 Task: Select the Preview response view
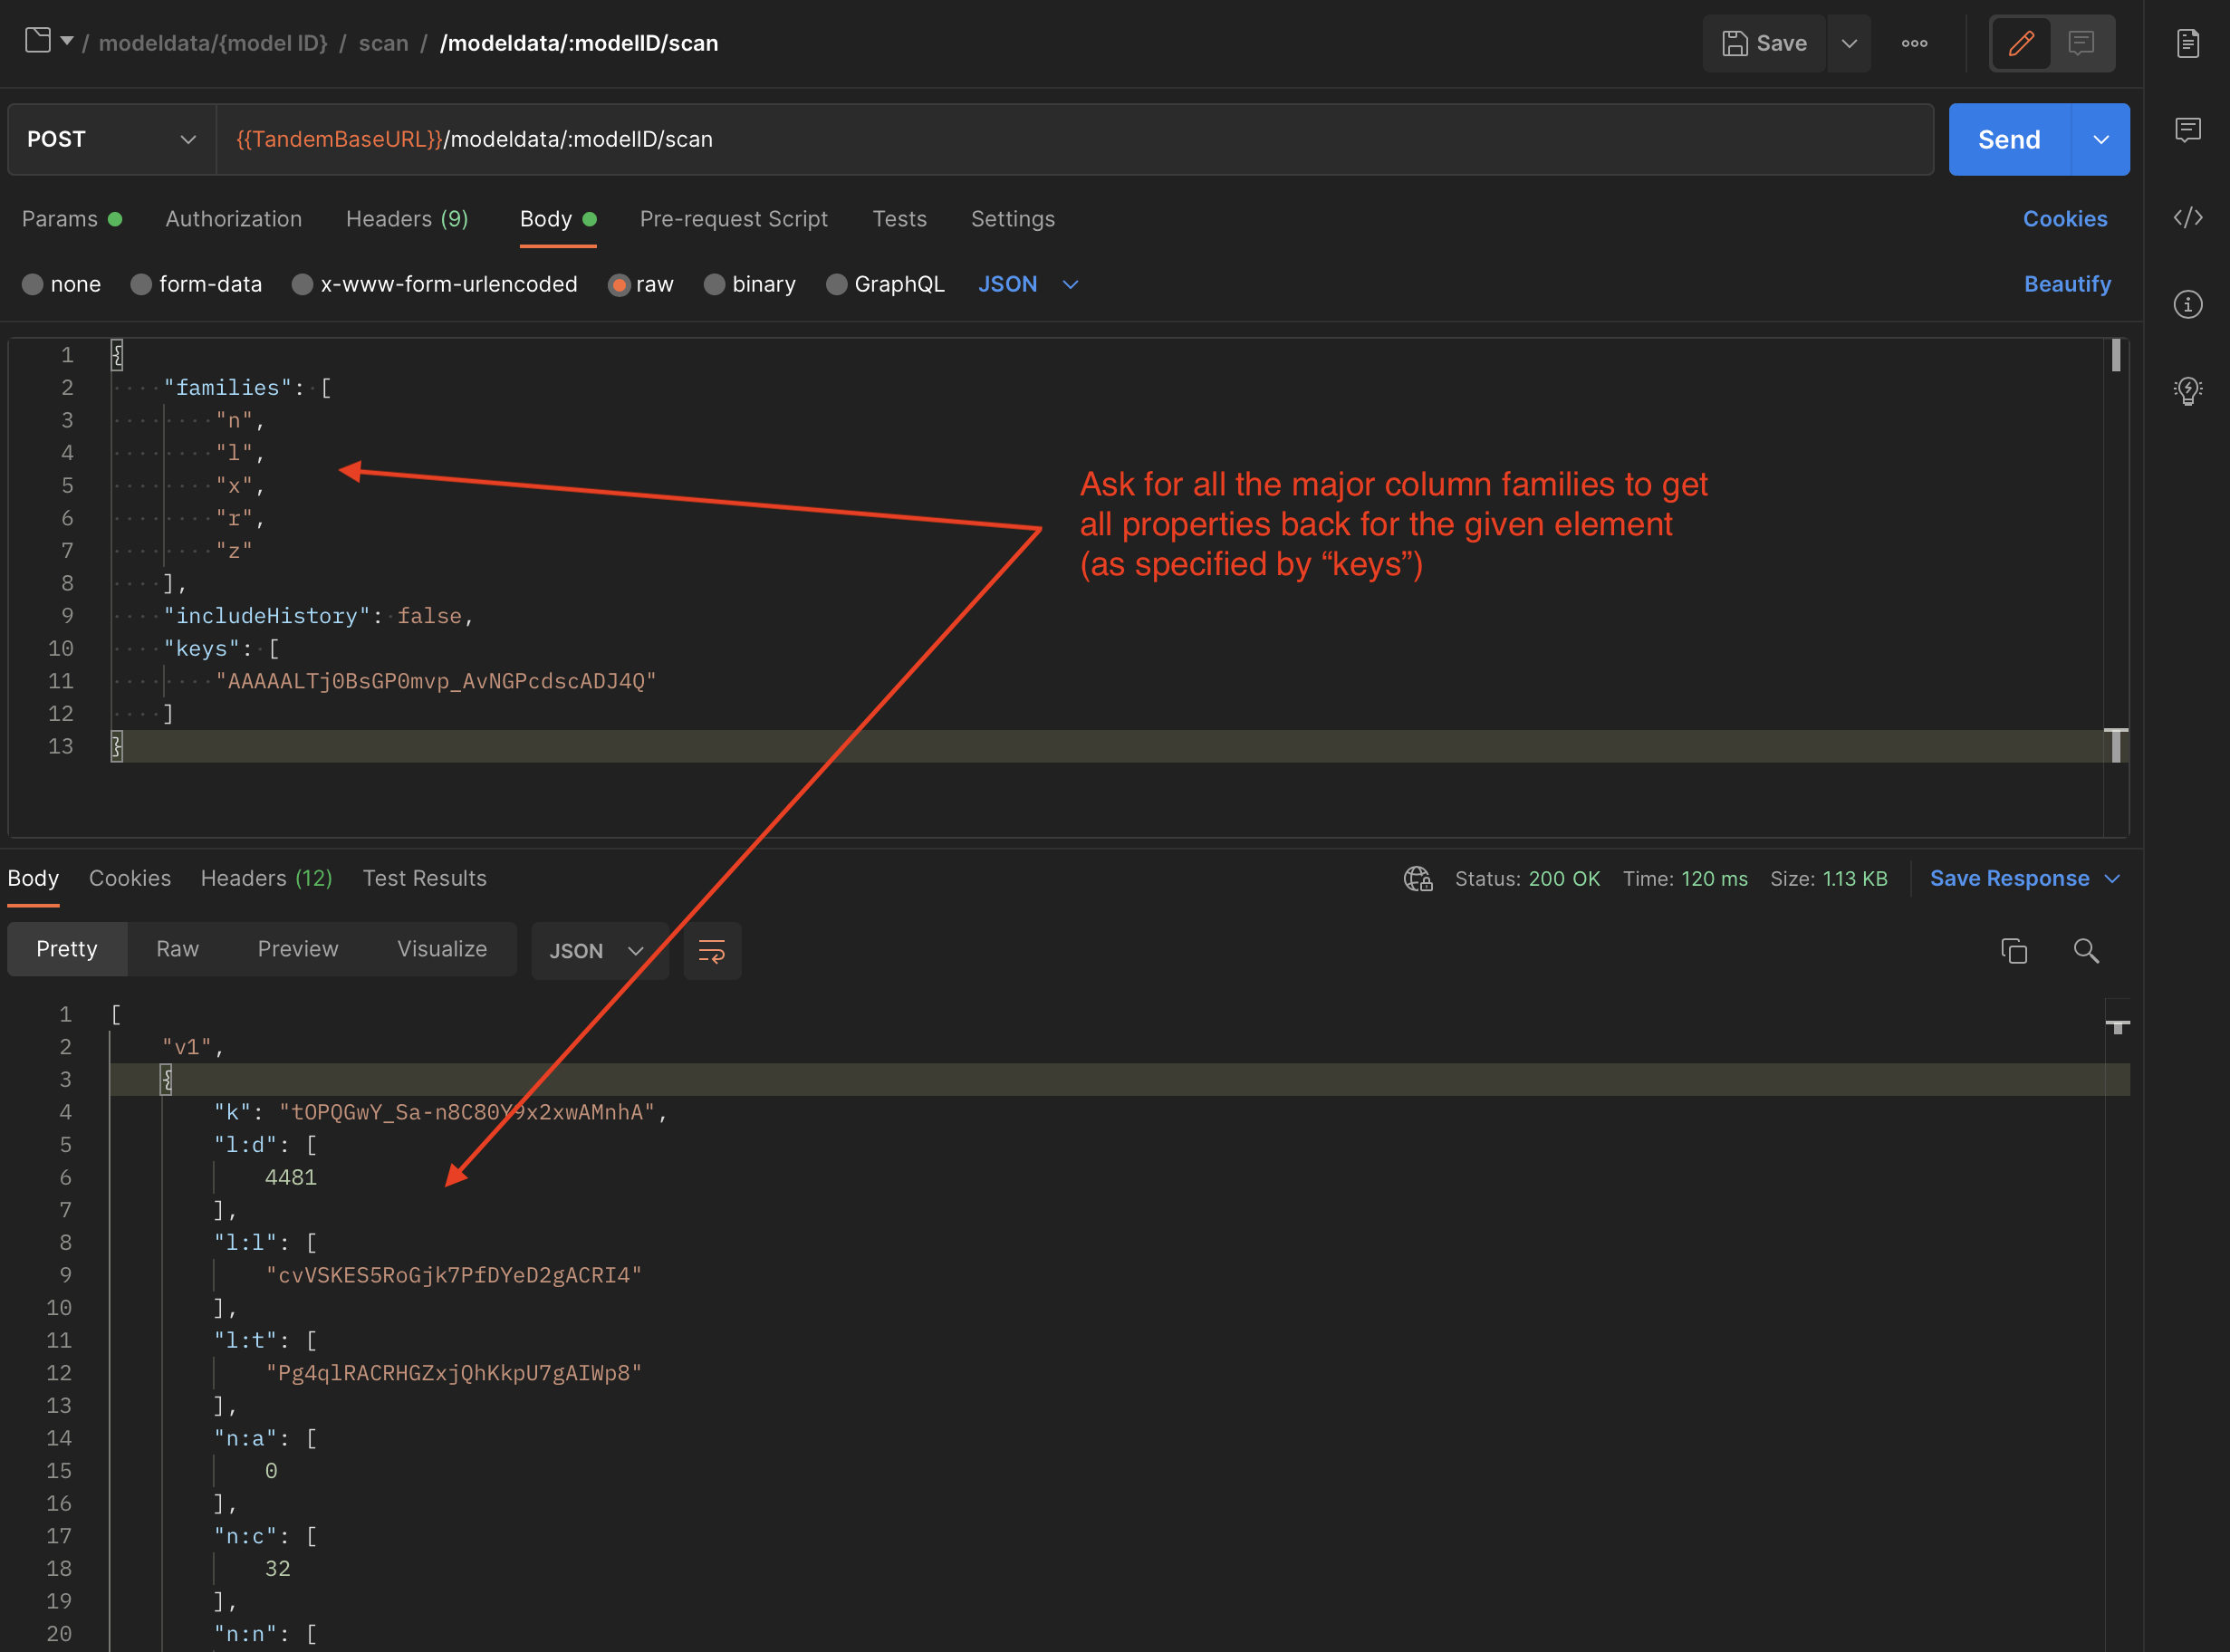pyautogui.click(x=298, y=949)
